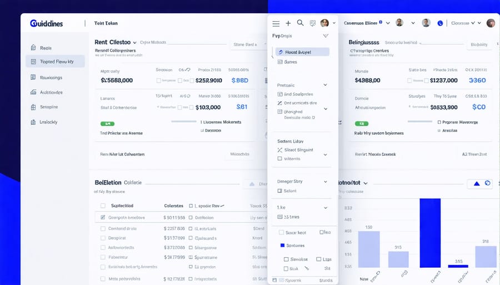The height and width of the screenshot is (285, 500).
Task: Toggle the header checkbox beside Sopifectiod
Action: pyautogui.click(x=103, y=206)
